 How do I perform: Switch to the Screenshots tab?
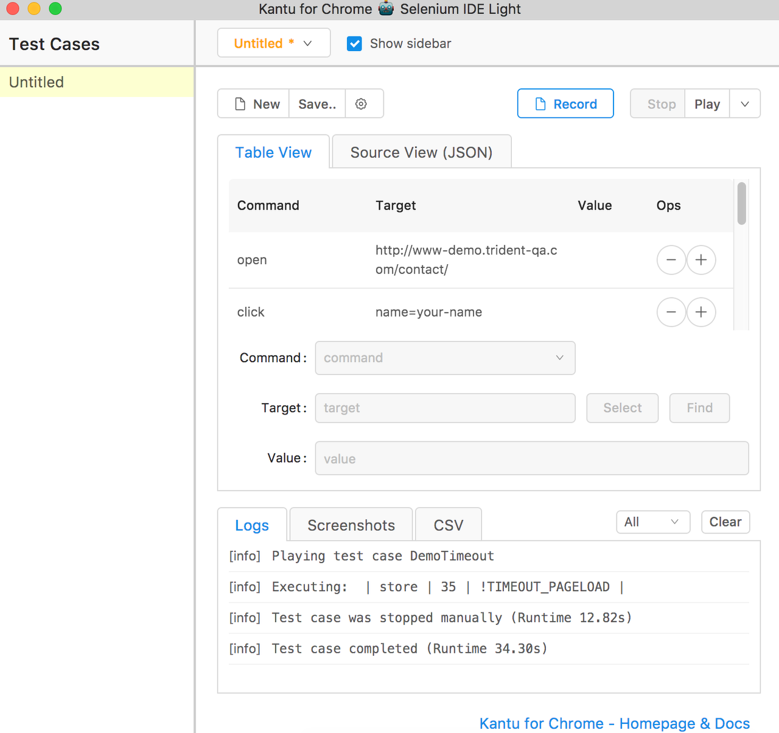click(351, 525)
